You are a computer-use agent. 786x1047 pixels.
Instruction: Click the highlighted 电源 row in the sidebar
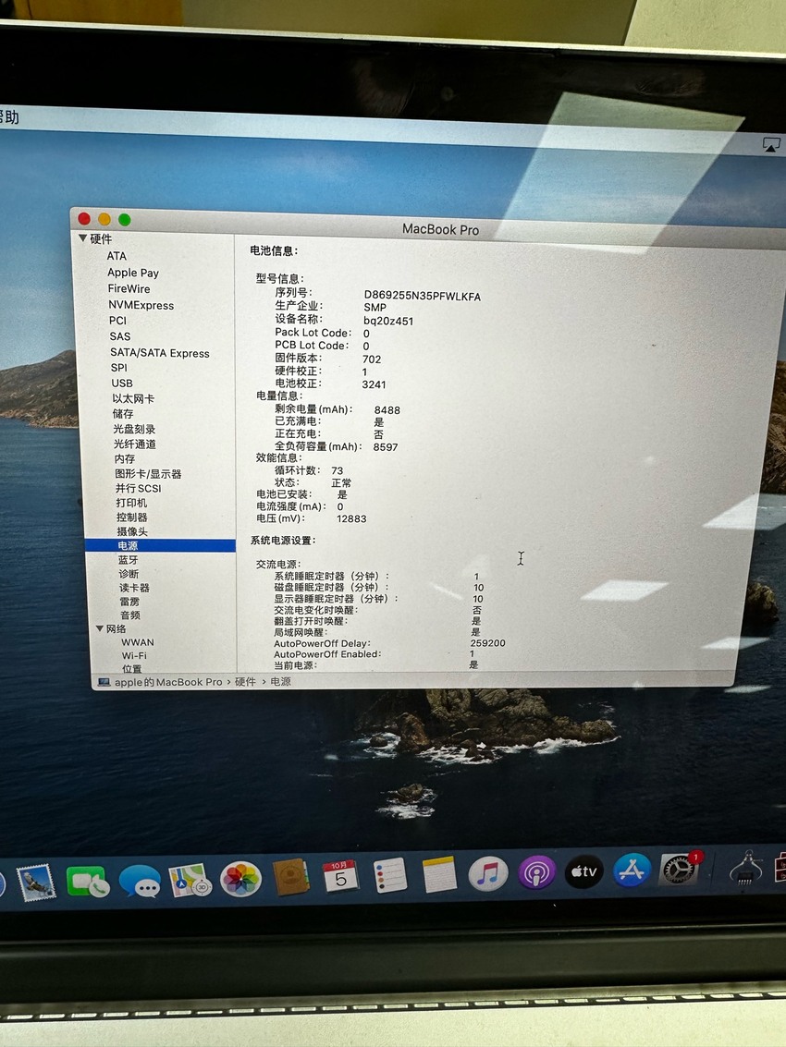(160, 545)
